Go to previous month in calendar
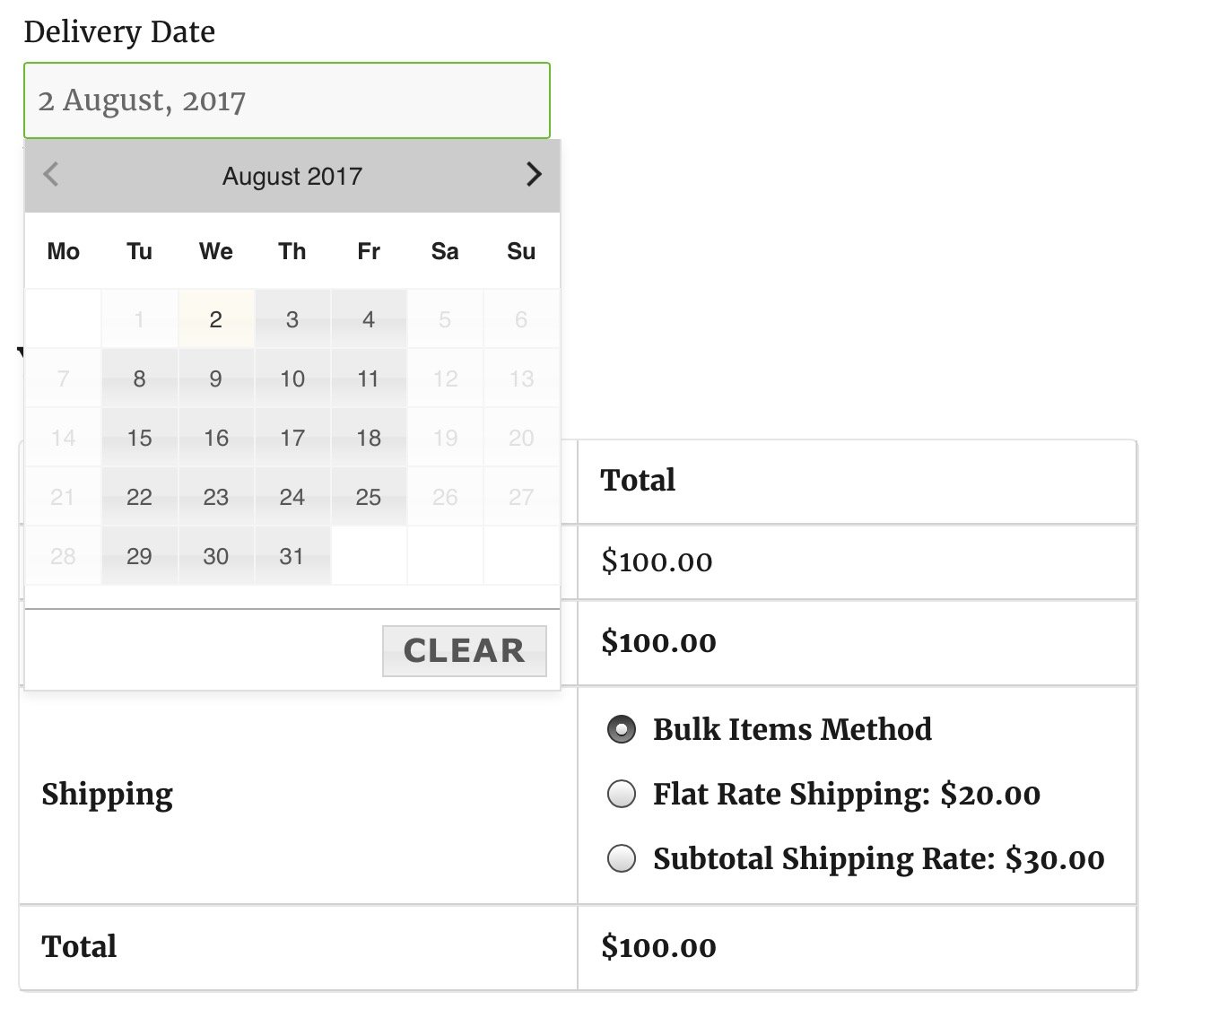The image size is (1219, 1009). [51, 174]
